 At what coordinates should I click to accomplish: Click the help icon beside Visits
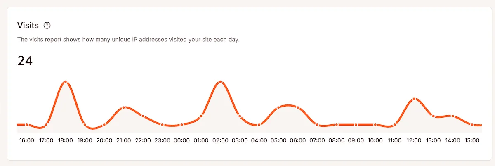click(x=47, y=26)
